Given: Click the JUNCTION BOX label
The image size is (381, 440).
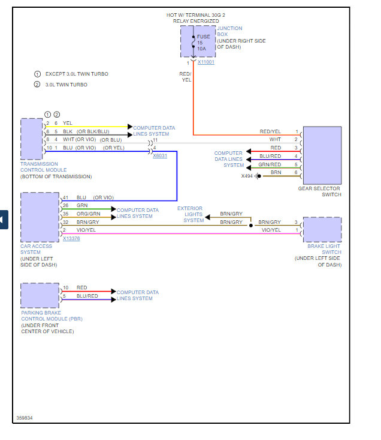Looking at the screenshot, I should coord(229,31).
